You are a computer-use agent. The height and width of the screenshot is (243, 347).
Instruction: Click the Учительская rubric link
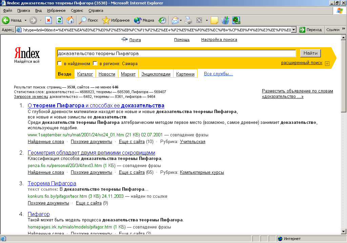(192, 141)
